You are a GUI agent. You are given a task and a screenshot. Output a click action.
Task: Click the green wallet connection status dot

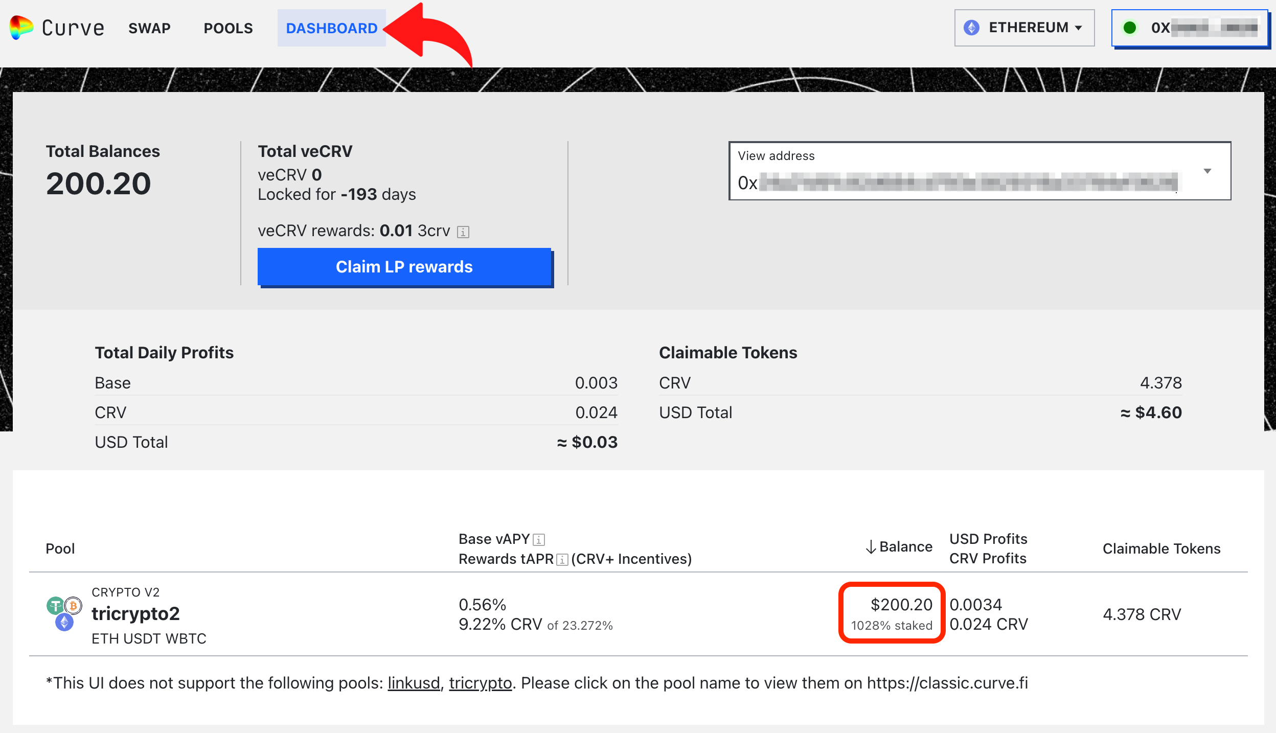pos(1130,28)
